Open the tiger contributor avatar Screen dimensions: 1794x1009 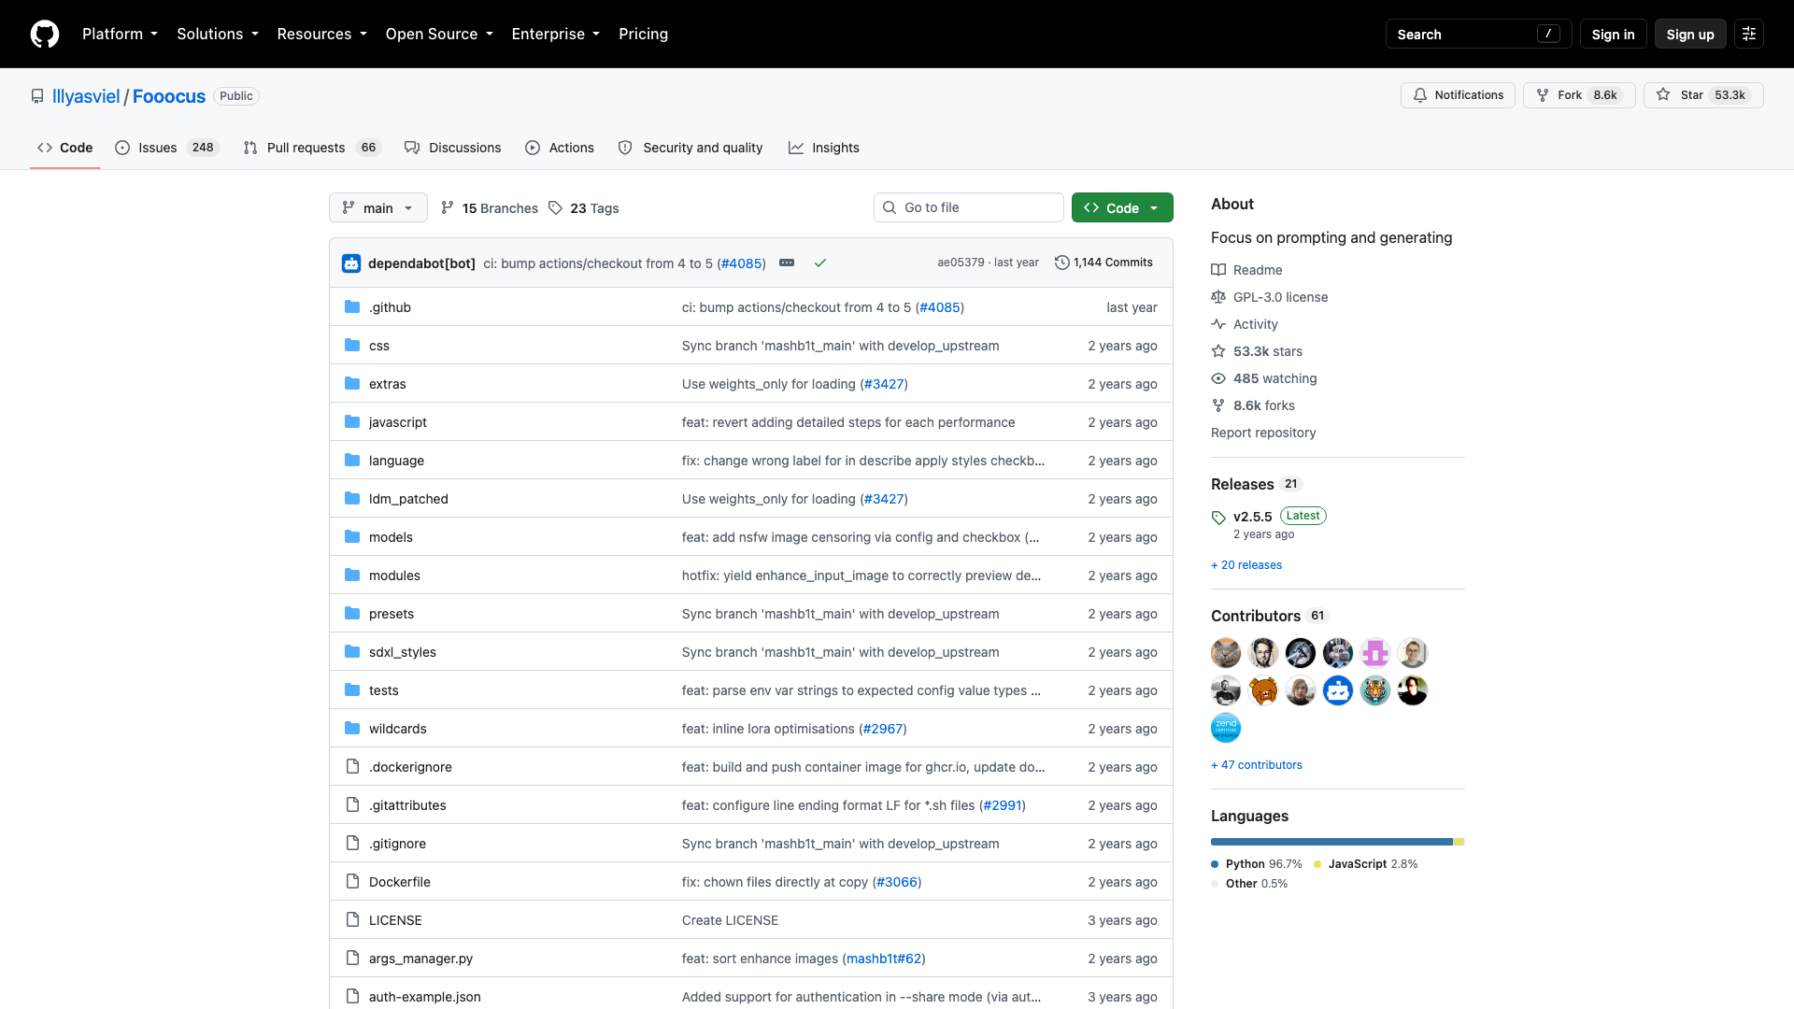1375,690
